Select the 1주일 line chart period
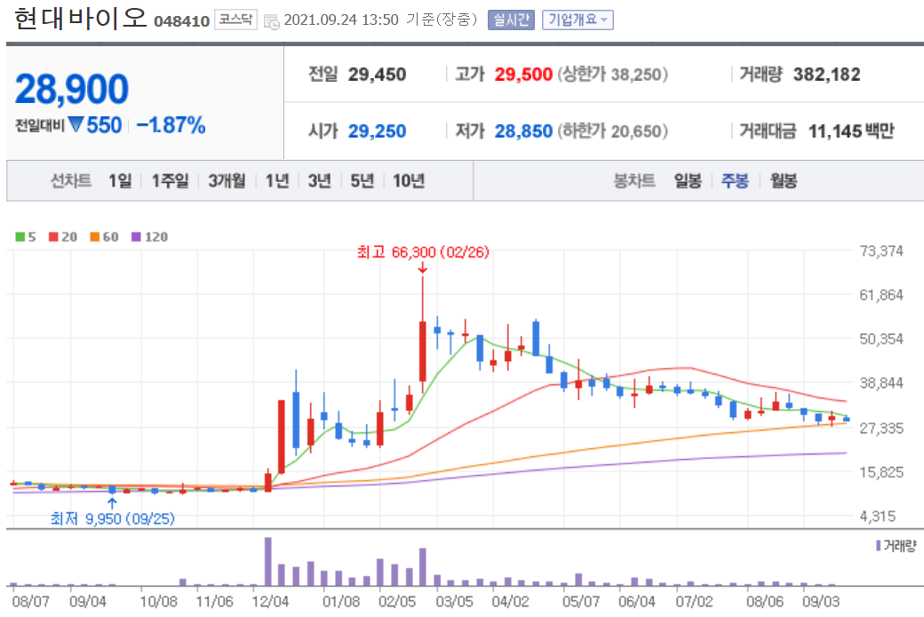 point(170,181)
